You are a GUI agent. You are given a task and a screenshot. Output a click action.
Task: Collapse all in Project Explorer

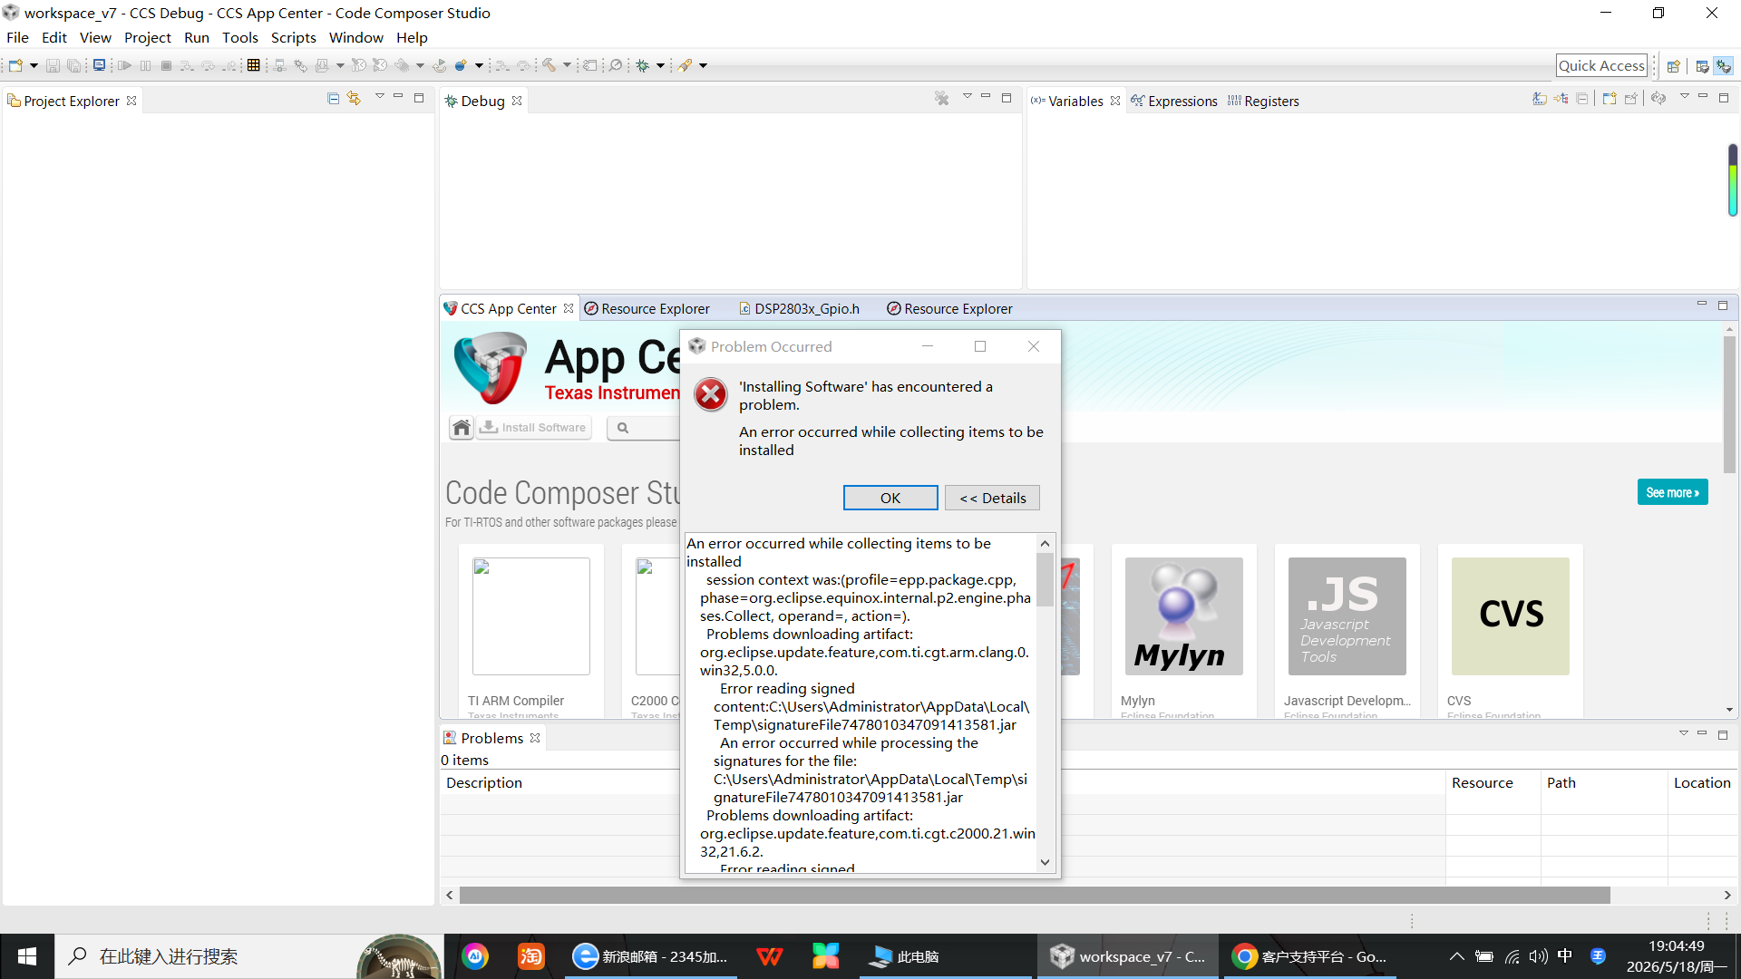(x=334, y=98)
